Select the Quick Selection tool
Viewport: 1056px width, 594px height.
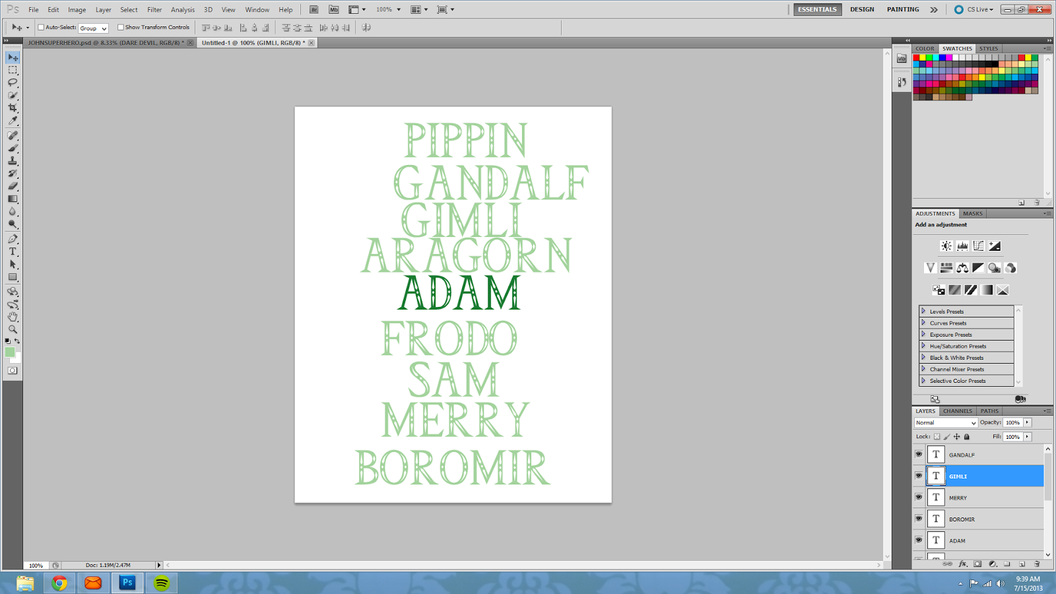13,95
